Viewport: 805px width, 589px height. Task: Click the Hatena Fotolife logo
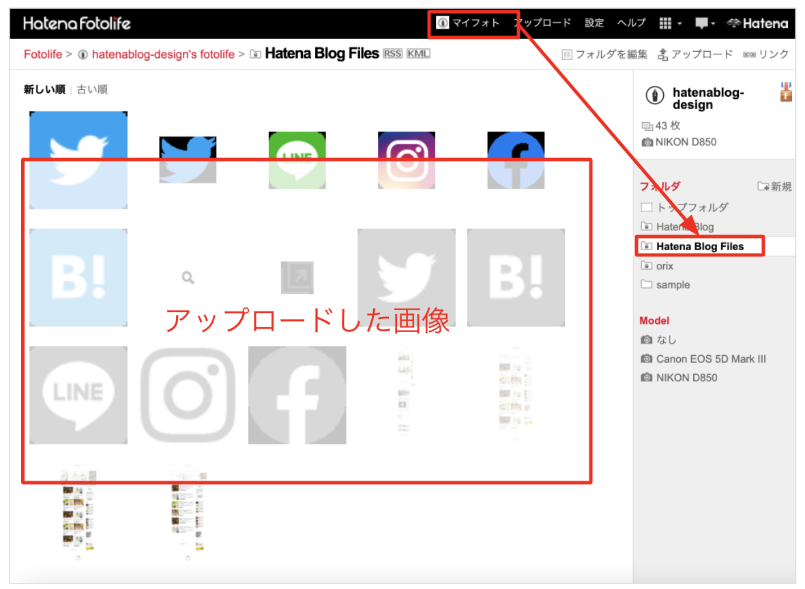pos(77,23)
